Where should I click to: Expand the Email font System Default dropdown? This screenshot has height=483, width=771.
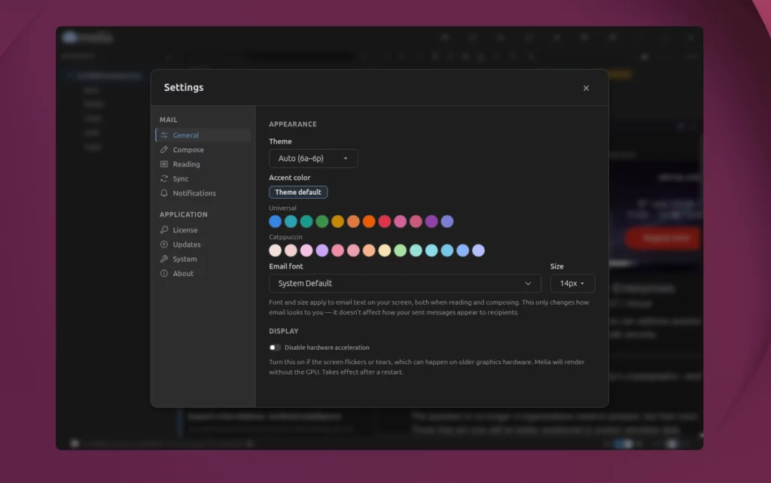coord(404,284)
